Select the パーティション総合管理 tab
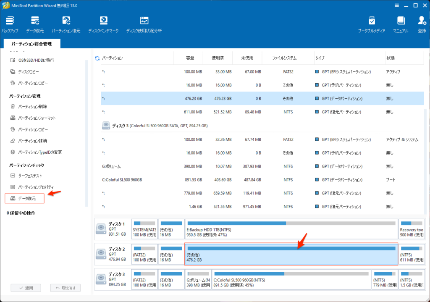 coord(31,44)
